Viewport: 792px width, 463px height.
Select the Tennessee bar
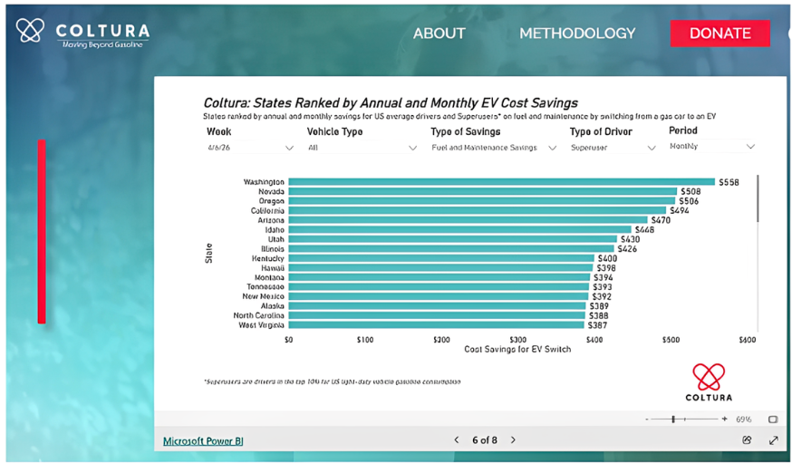439,287
